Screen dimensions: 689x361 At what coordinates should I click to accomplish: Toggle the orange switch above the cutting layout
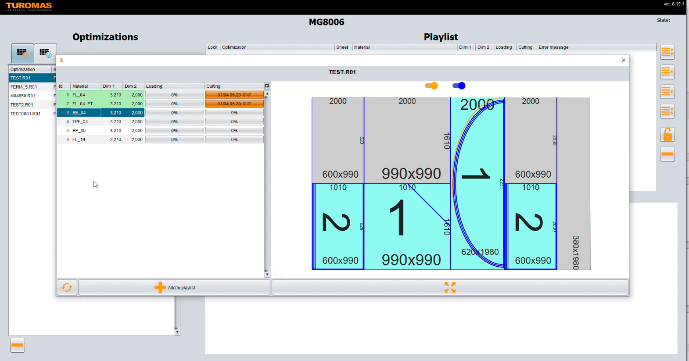coord(431,86)
